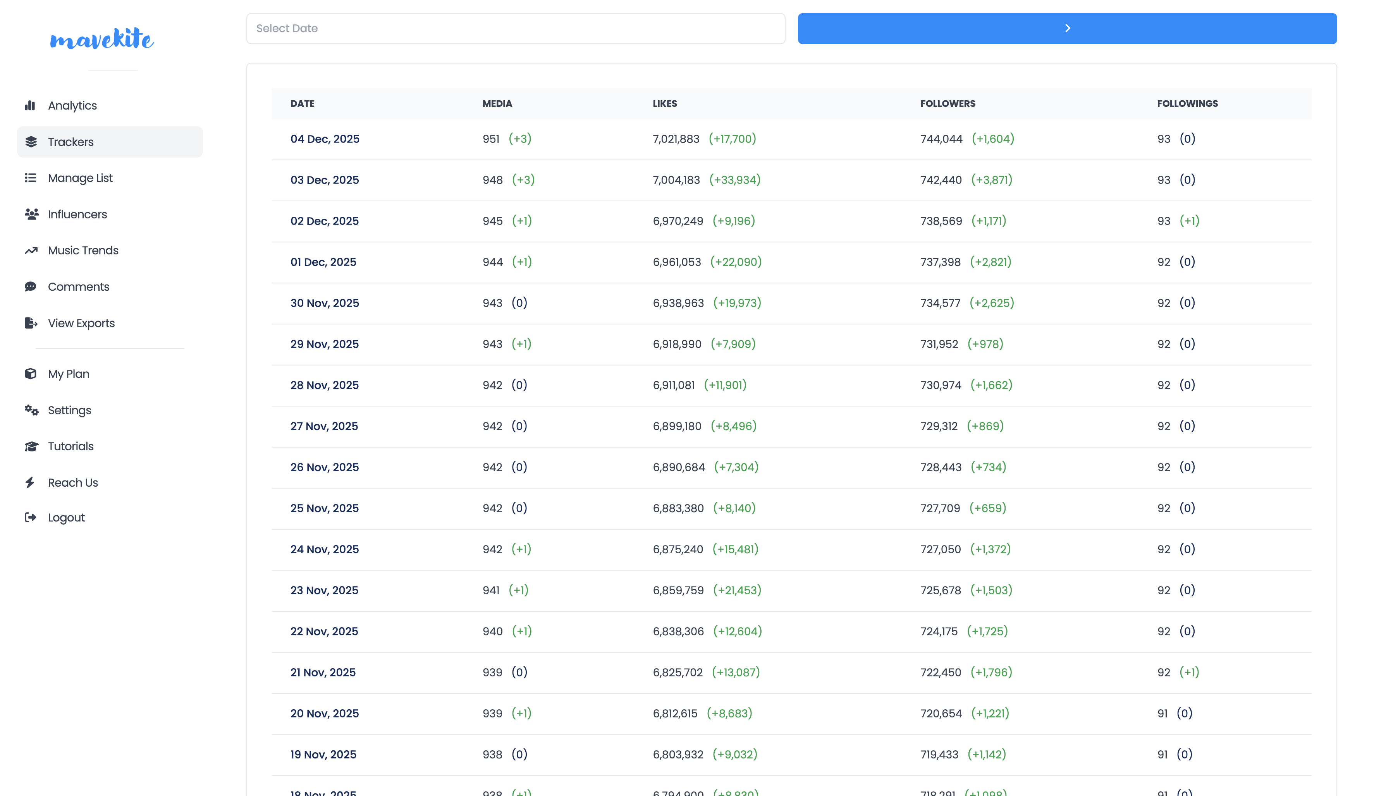Click the Influencers people icon
The image size is (1386, 796).
click(x=31, y=214)
